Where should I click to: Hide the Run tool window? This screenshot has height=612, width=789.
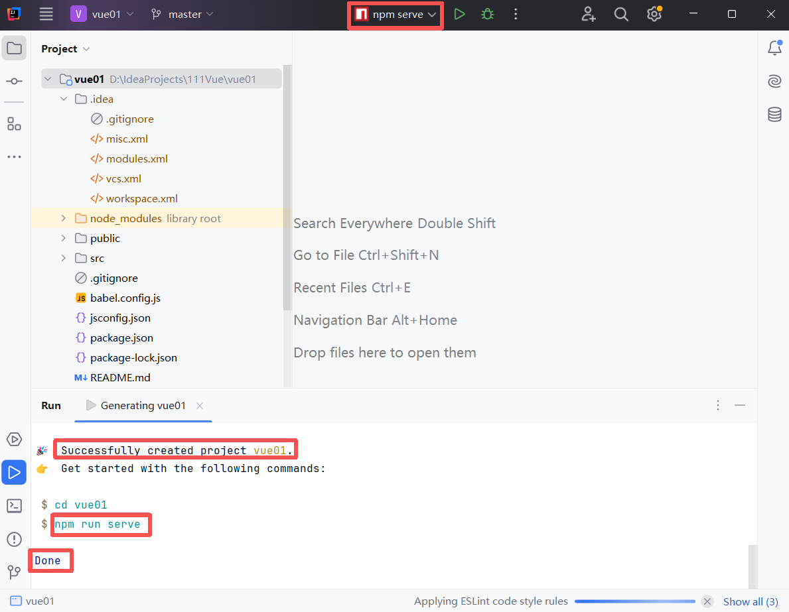coord(740,405)
